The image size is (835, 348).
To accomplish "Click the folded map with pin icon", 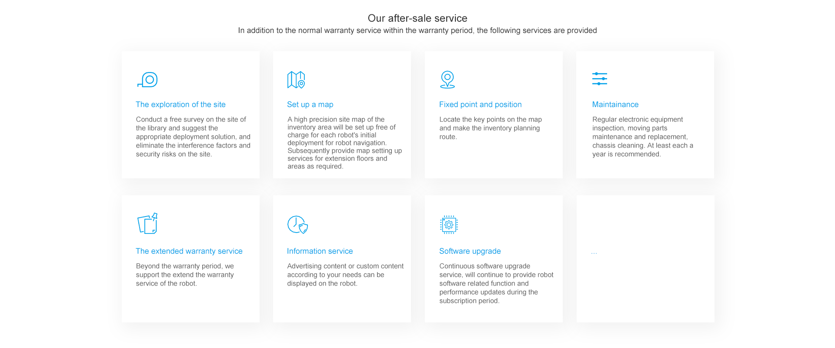I will [x=296, y=80].
